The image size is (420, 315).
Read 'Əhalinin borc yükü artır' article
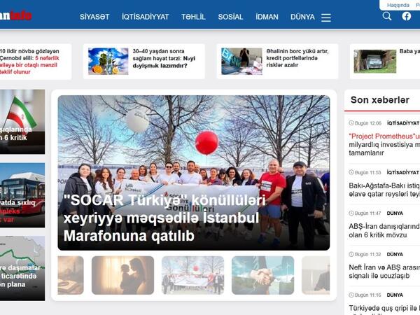pyautogui.click(x=297, y=58)
